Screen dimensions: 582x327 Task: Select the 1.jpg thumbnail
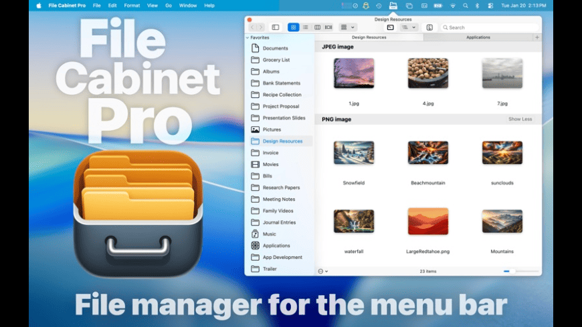354,73
